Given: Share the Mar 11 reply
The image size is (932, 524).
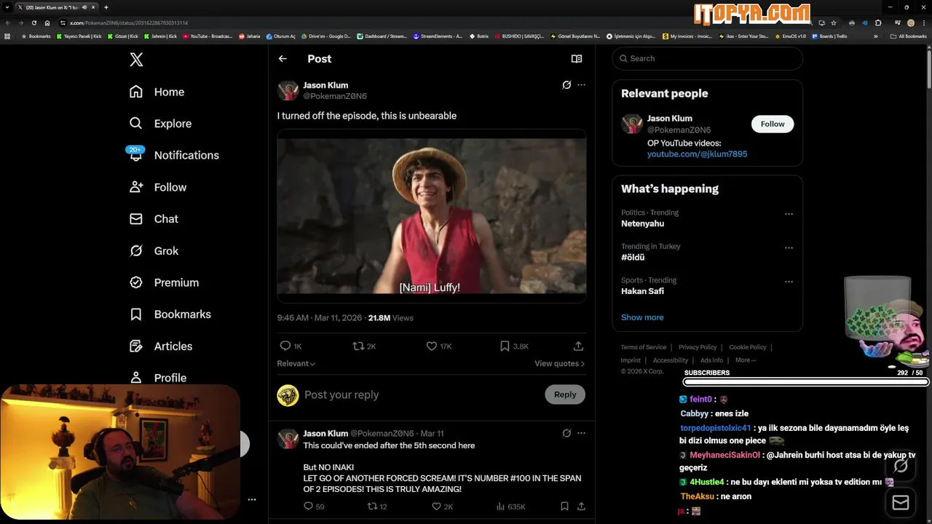Looking at the screenshot, I should click(x=581, y=507).
